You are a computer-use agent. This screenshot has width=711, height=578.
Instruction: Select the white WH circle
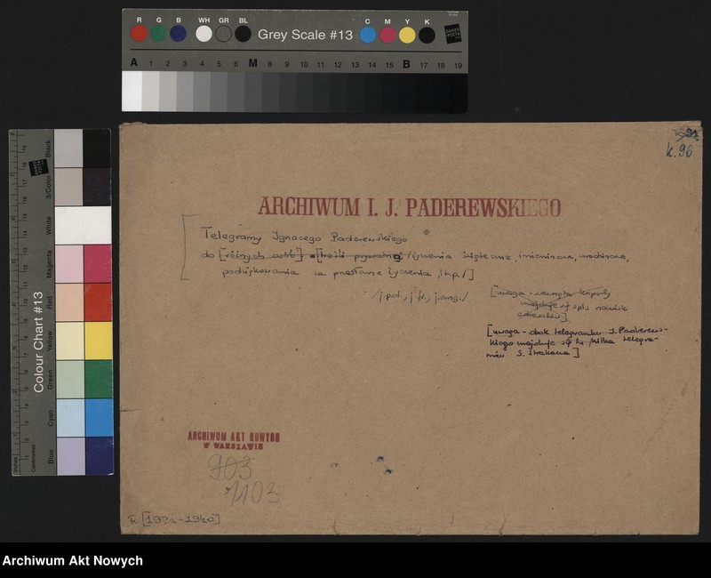pos(204,34)
